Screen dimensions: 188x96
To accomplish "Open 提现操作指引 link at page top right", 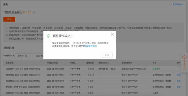I will tap(178, 4).
